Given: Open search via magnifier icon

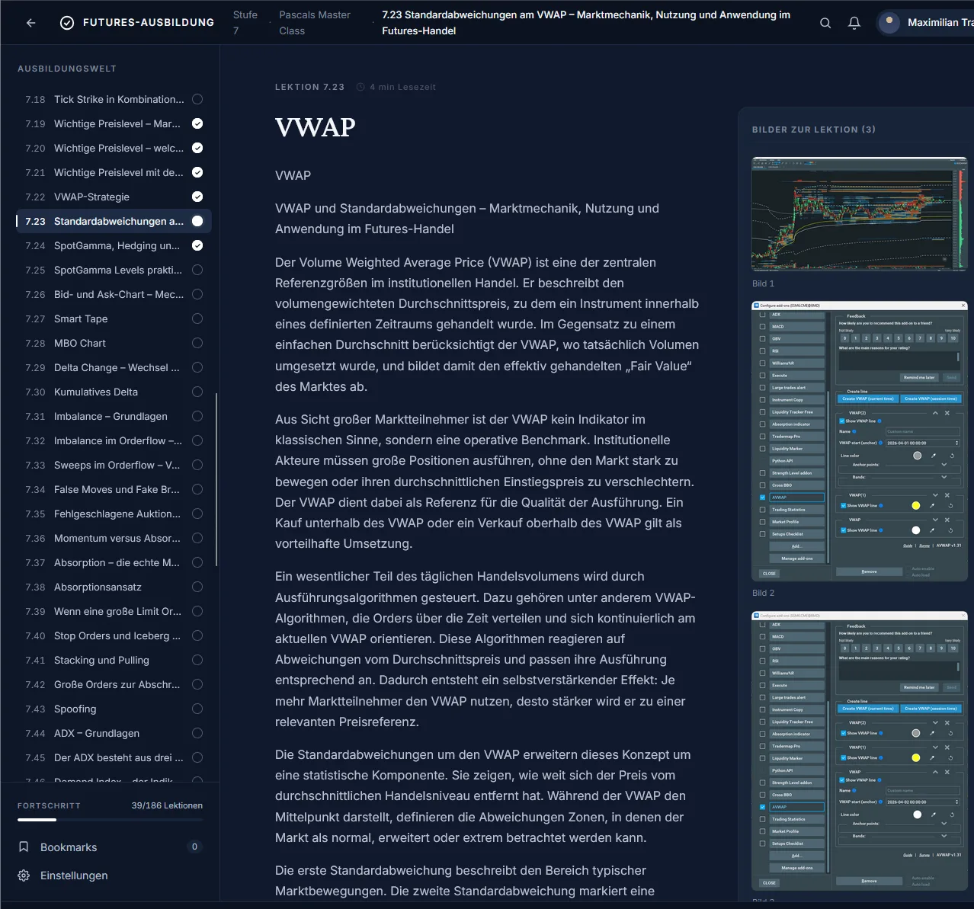Looking at the screenshot, I should click(x=825, y=23).
